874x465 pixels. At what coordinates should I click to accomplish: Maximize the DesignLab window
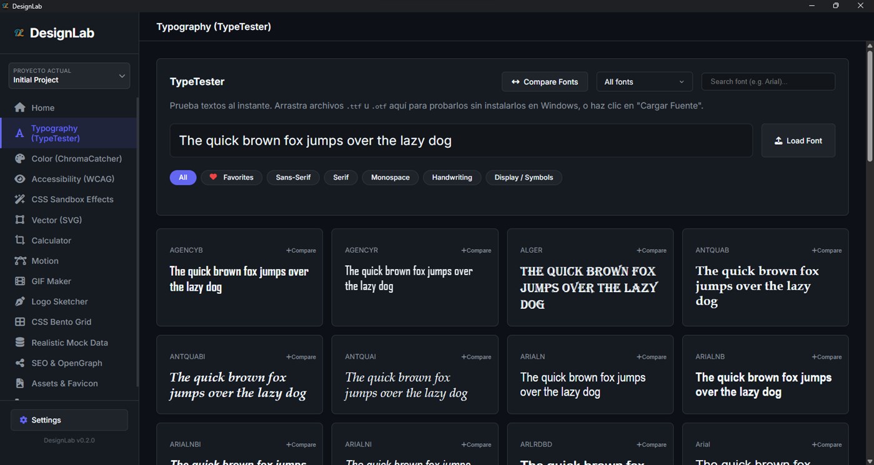tap(836, 6)
